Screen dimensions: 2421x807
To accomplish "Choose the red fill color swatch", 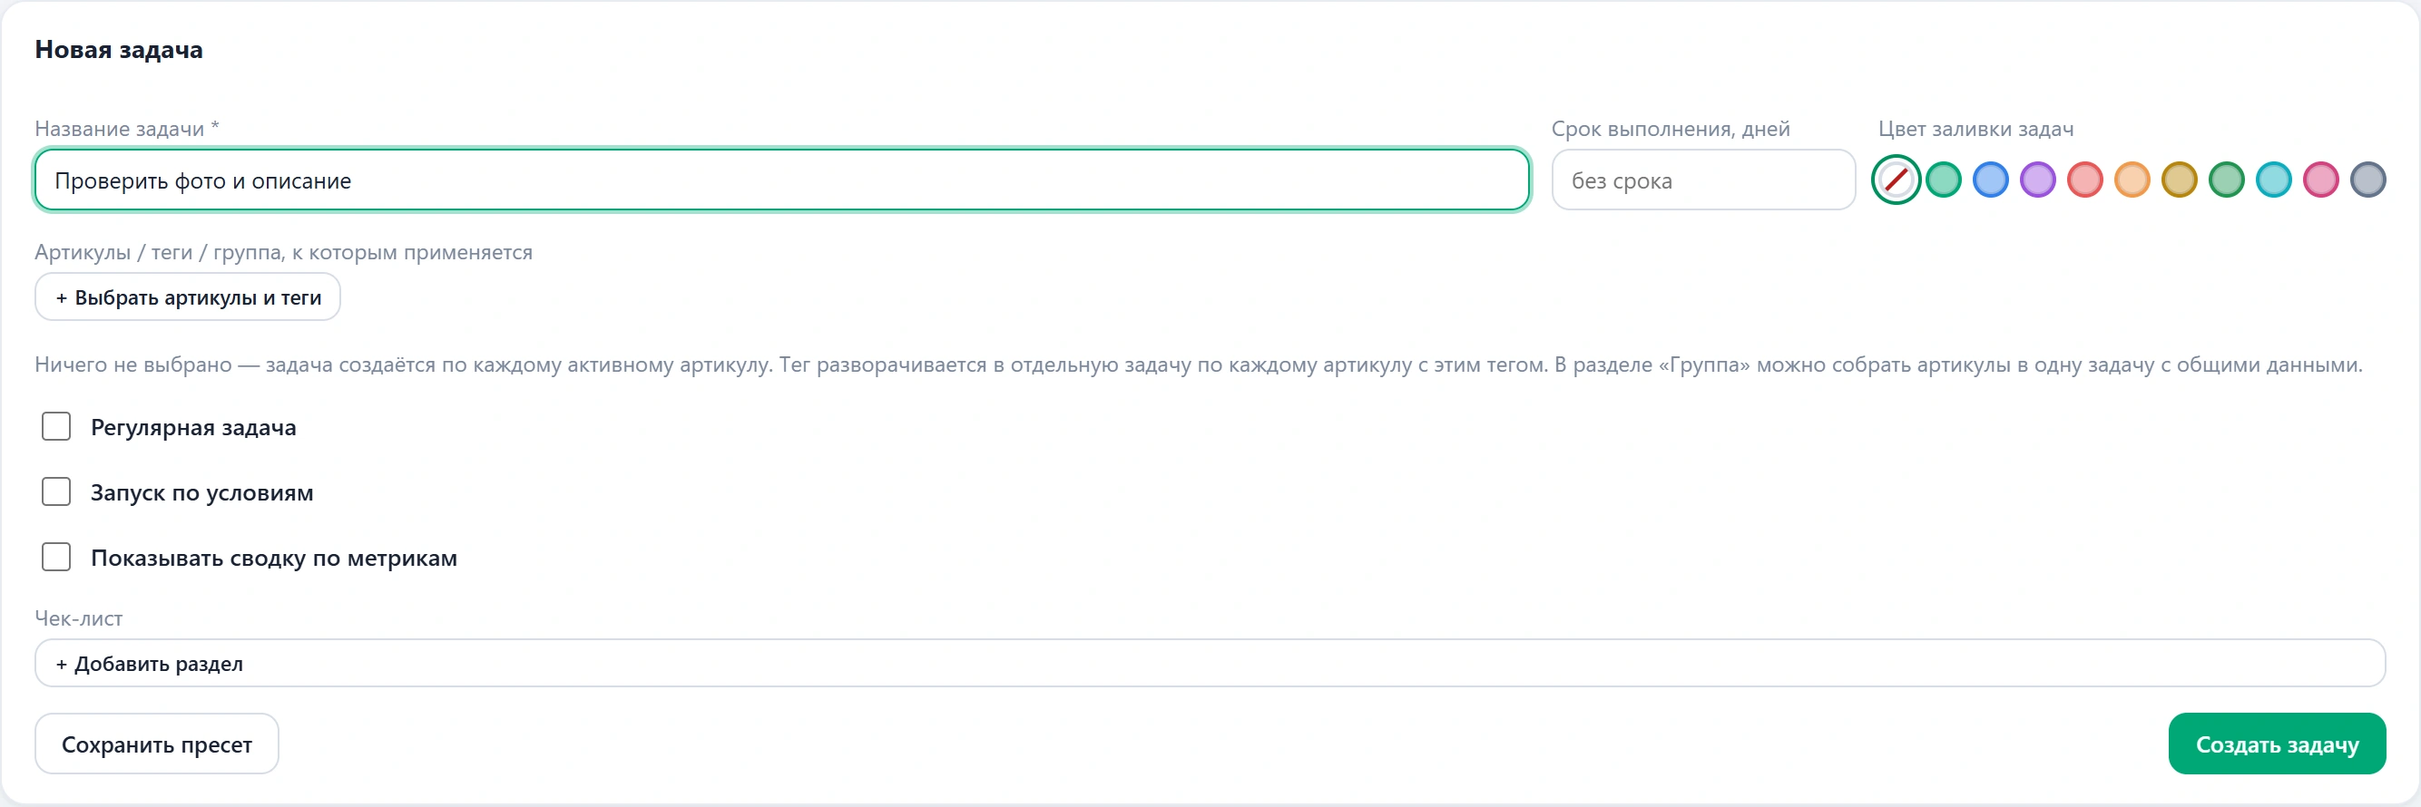I will [x=2084, y=180].
